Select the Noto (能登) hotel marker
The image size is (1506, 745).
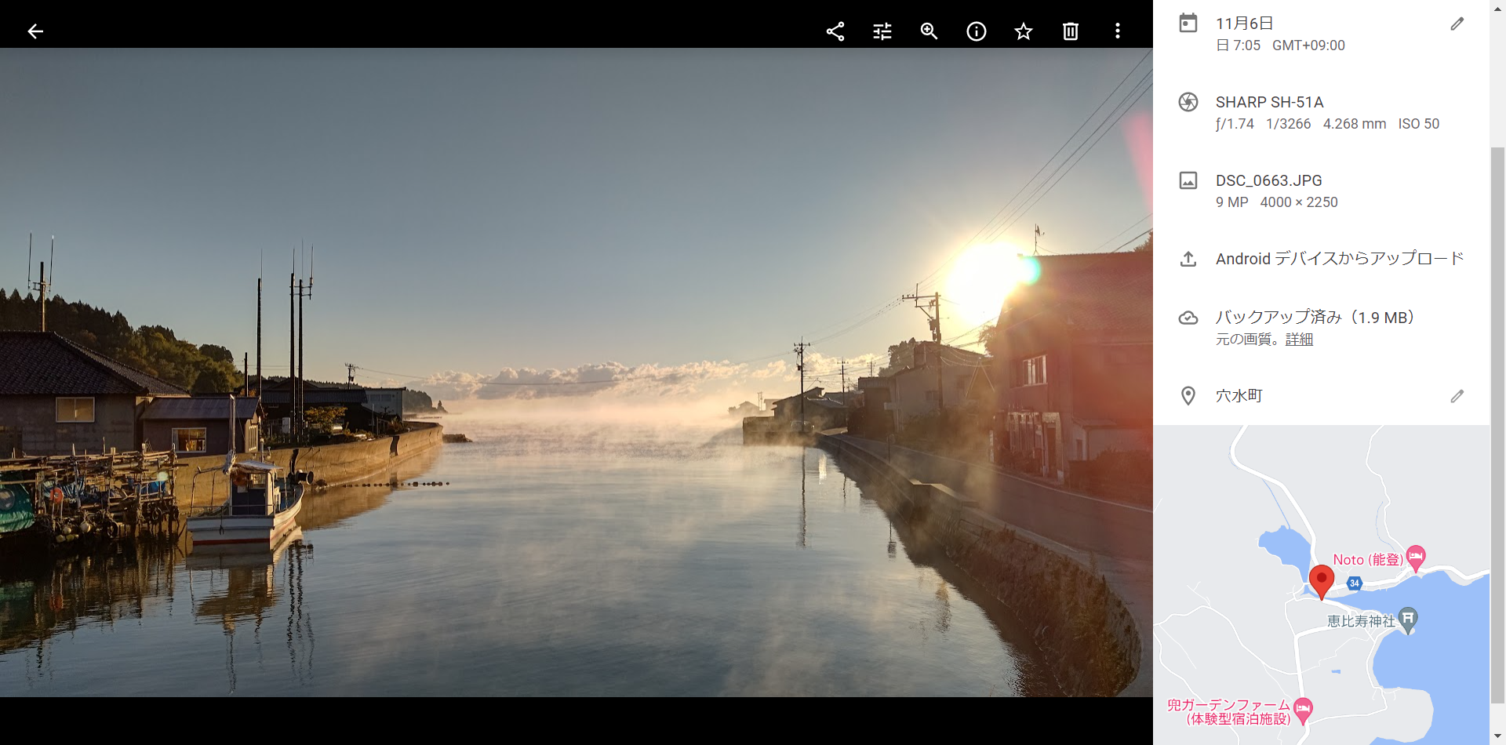[1416, 558]
